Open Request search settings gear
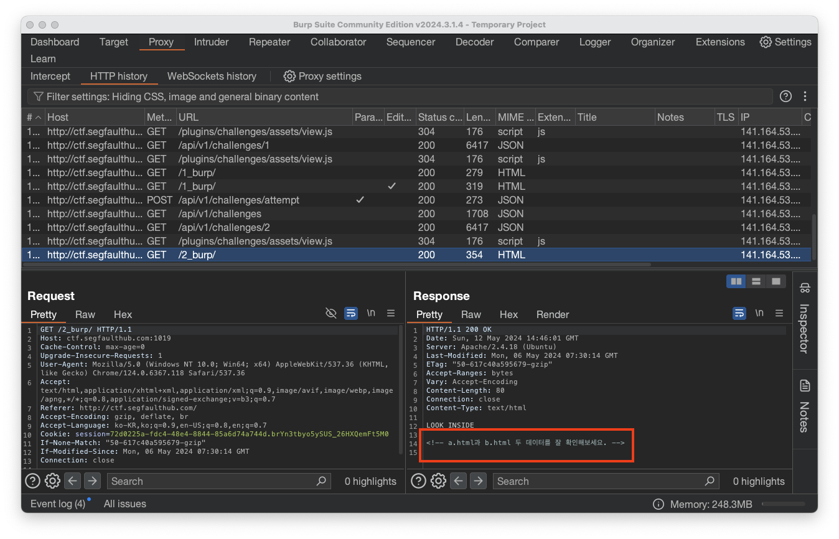This screenshot has height=539, width=839. pyautogui.click(x=52, y=481)
